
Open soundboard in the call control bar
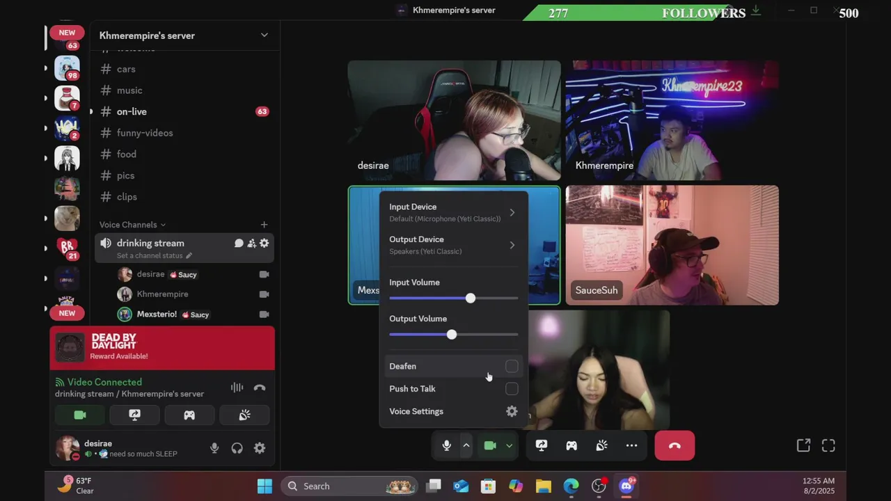pos(601,445)
